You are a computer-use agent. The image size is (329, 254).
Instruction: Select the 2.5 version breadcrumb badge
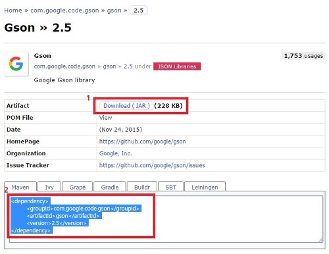pos(138,11)
